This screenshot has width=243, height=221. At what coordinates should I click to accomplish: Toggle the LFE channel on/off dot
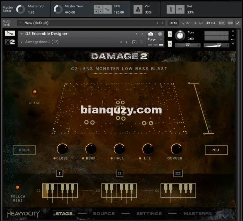coord(140,158)
